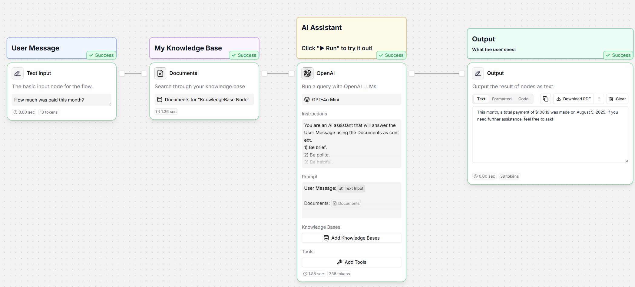Open the GPT-4o Mini model selector
This screenshot has width=635, height=287.
click(x=351, y=100)
